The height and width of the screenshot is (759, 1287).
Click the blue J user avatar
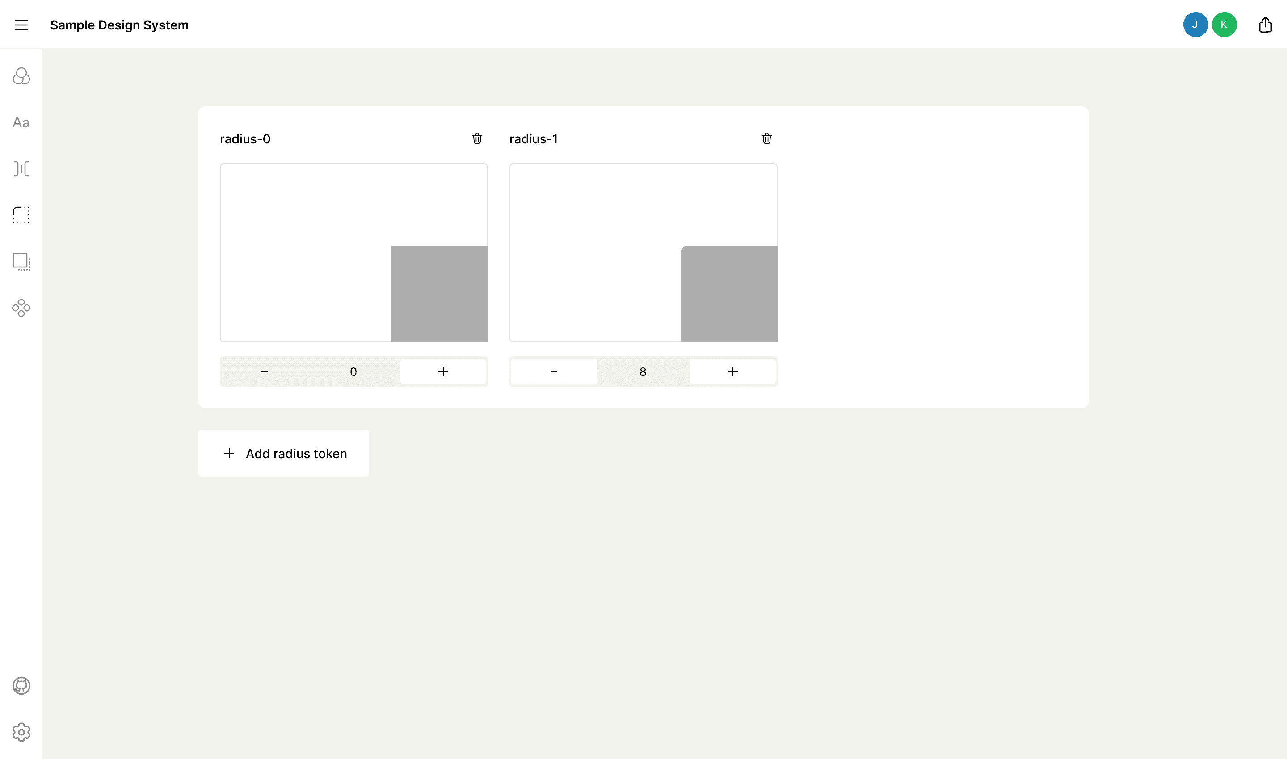point(1195,25)
